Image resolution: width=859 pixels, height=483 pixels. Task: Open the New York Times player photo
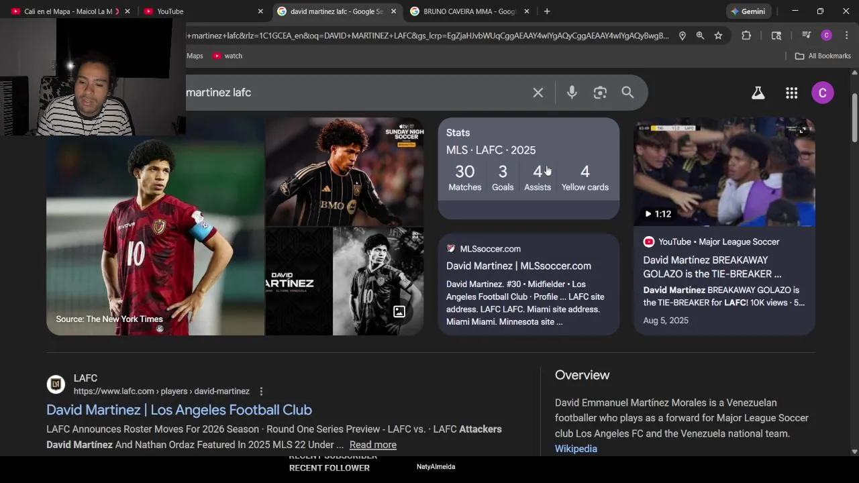(155, 227)
